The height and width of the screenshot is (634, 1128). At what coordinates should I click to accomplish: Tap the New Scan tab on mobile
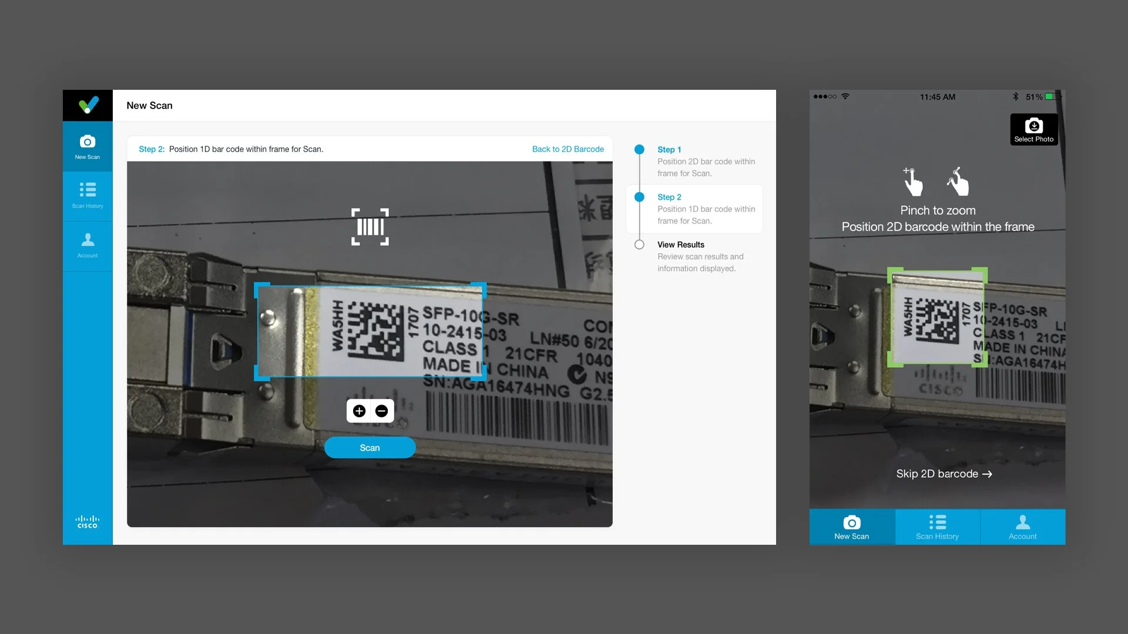[x=851, y=527]
